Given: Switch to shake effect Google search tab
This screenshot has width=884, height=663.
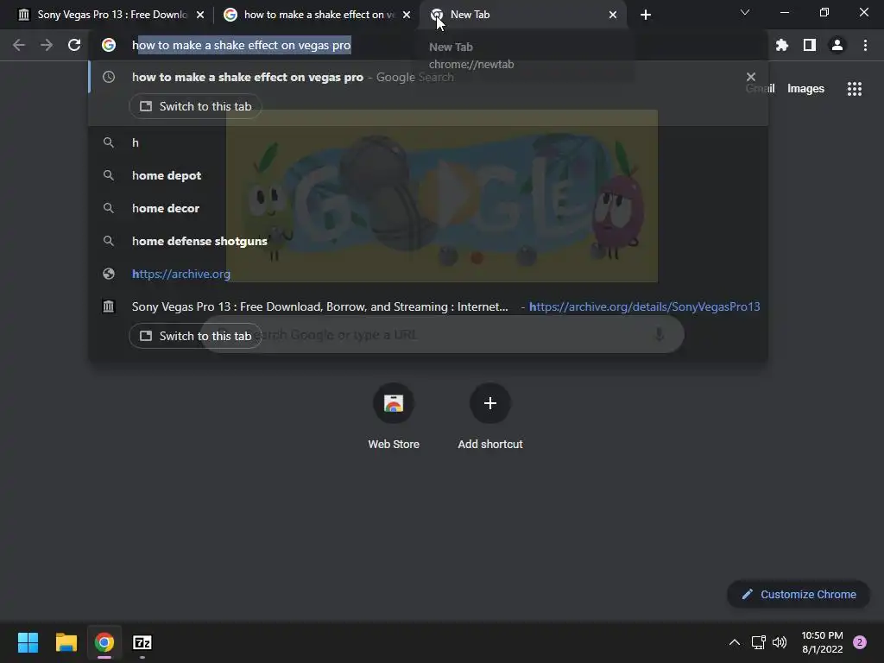Looking at the screenshot, I should click(x=316, y=15).
